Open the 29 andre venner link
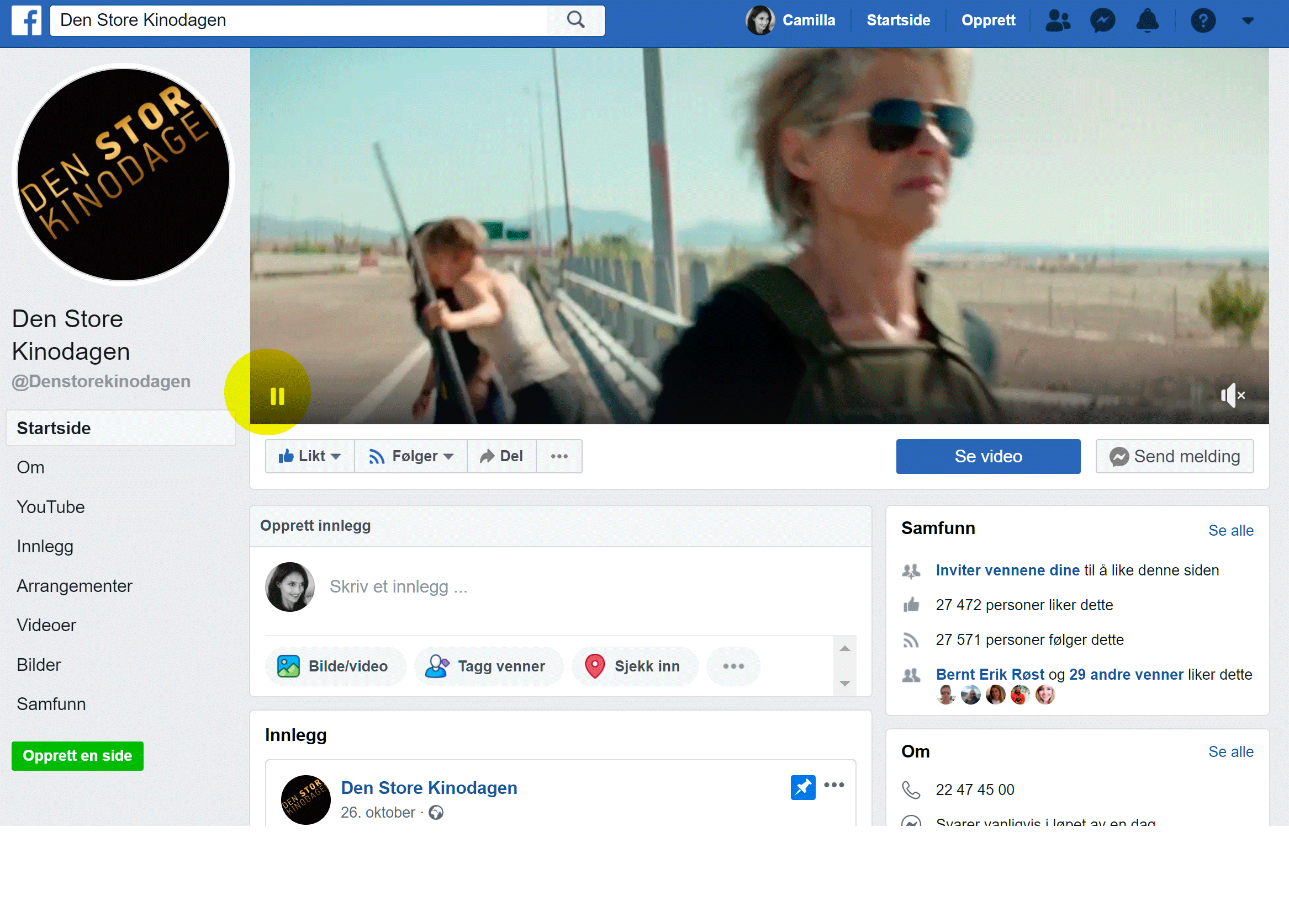Image resolution: width=1289 pixels, height=907 pixels. click(x=1126, y=674)
